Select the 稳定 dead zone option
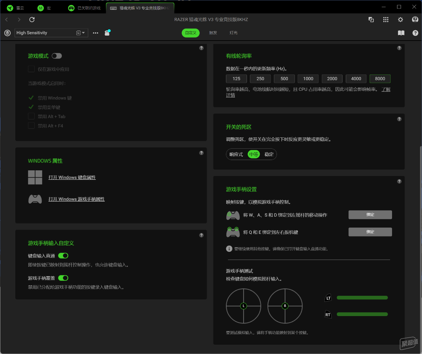This screenshot has width=422, height=354. click(x=269, y=154)
